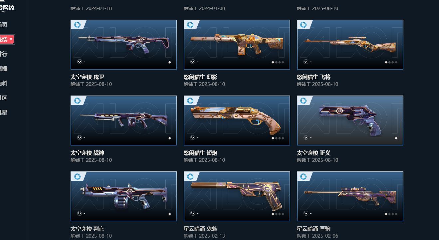Go to the 排行 sidebar menu item
The width and height of the screenshot is (439, 240).
click(4, 54)
